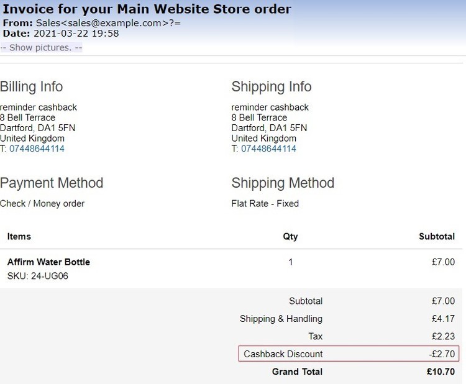Screen dimensions: 466x384
Task: Click the Shipping Info heading
Action: point(272,87)
